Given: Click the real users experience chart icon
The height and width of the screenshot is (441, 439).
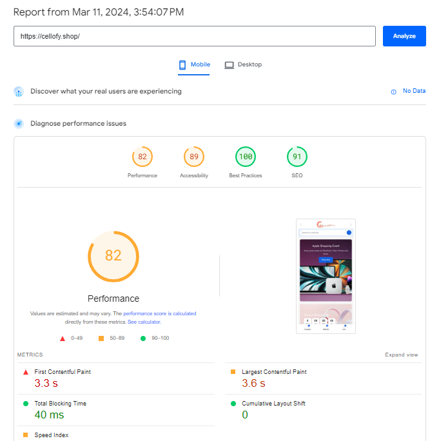Looking at the screenshot, I should (x=19, y=92).
